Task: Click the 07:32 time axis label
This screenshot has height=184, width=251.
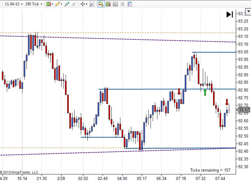Action: pyautogui.click(x=200, y=178)
